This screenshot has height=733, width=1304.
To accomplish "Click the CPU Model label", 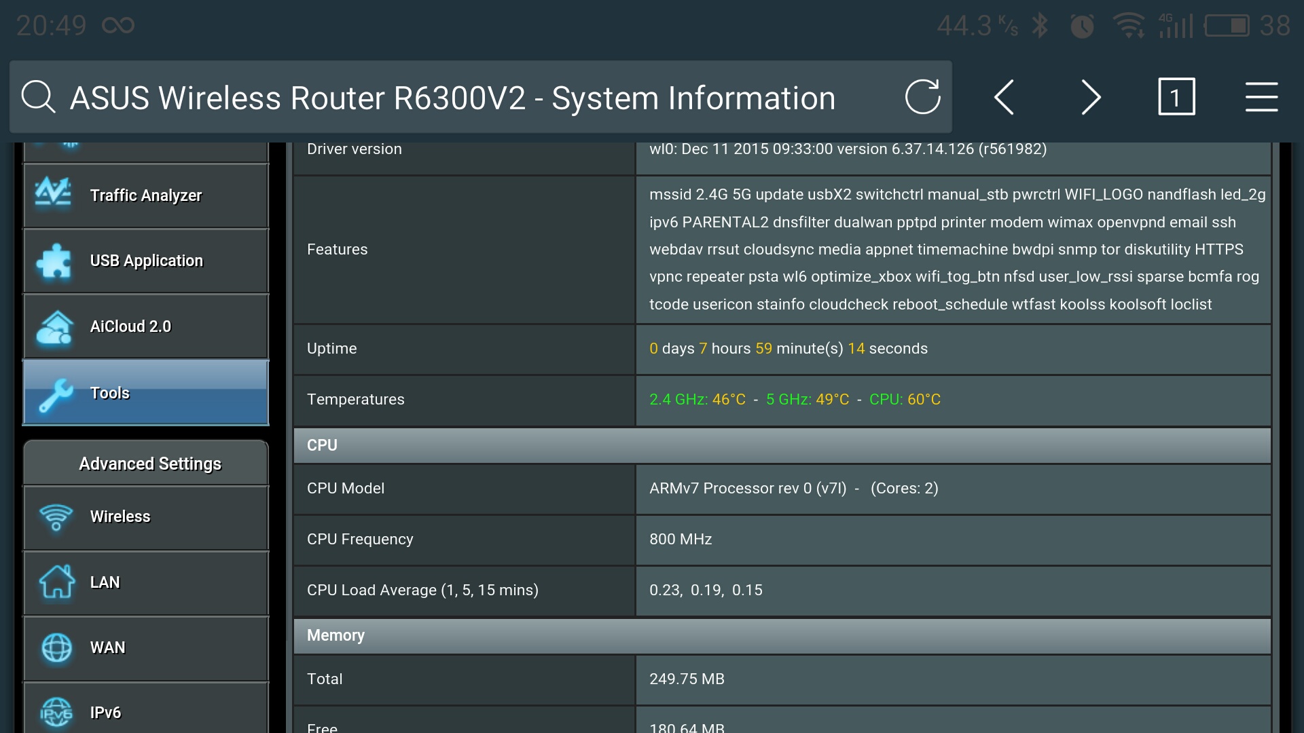I will click(x=345, y=489).
